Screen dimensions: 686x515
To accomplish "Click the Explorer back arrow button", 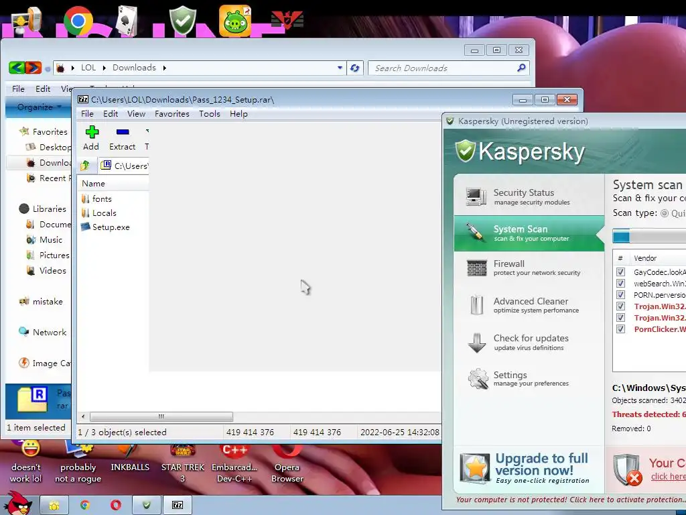I will [17, 68].
